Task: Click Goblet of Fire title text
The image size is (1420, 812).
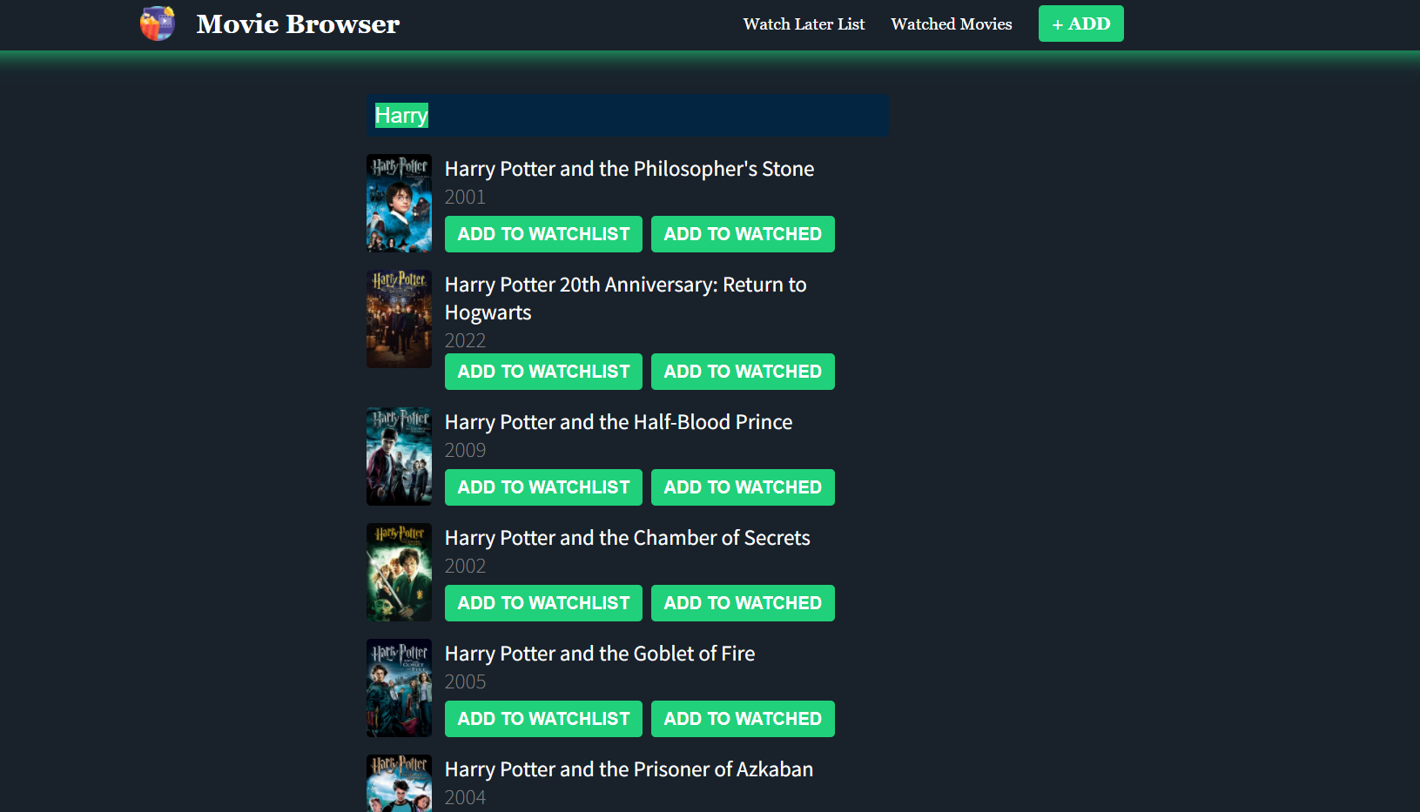Action: 600,654
